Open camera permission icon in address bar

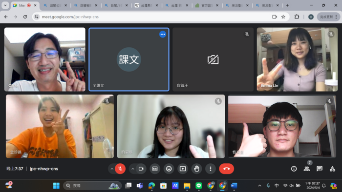coord(275,17)
